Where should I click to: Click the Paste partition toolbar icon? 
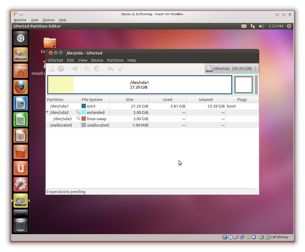pyautogui.click(x=97, y=69)
